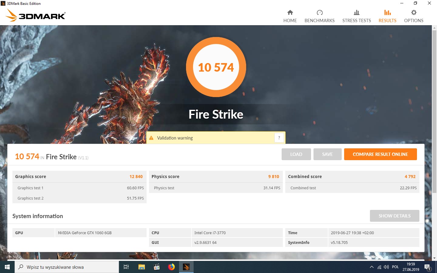
Task: Click the Graphics test 2 row
Action: 80,198
